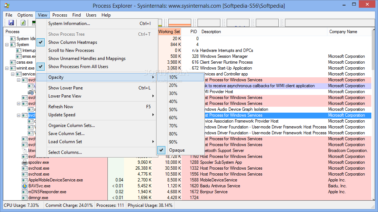The image size is (378, 212).
Task: Set opacity to 40%
Action: coord(181,102)
